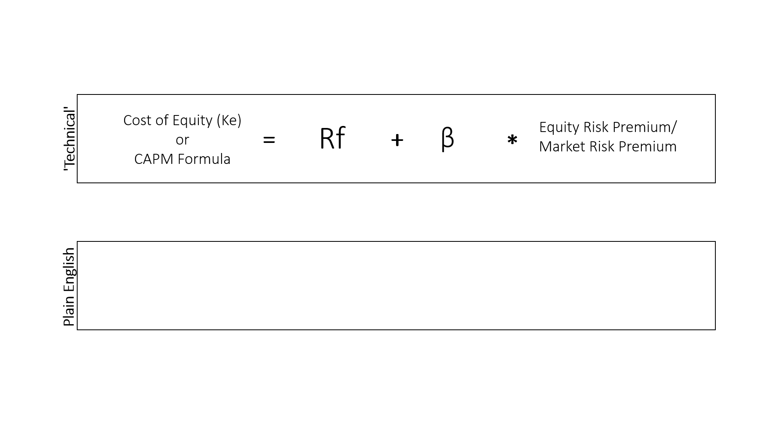Viewport: 776px width, 436px height.
Task: Select the "CAPM Formula" text line
Action: point(182,159)
